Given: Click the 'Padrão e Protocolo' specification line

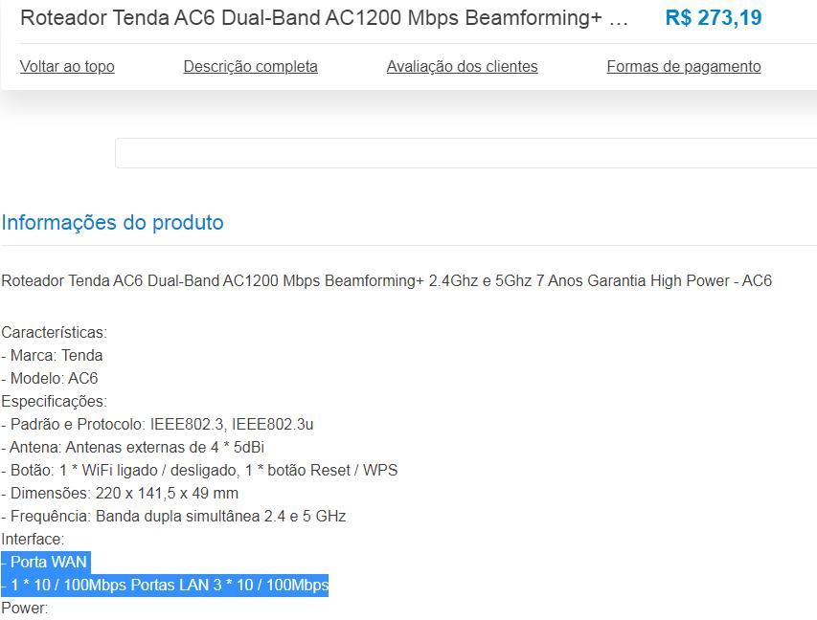Looking at the screenshot, I should click(x=157, y=424).
